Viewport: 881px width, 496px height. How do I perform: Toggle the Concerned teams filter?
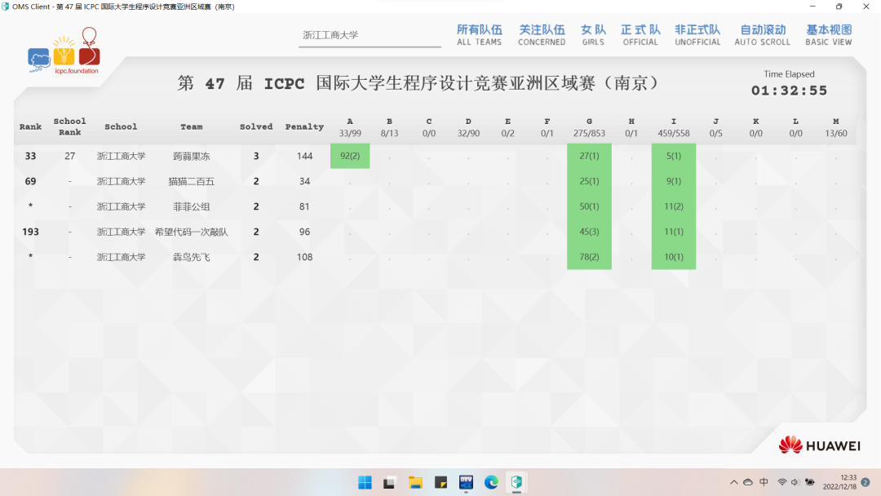click(x=542, y=35)
